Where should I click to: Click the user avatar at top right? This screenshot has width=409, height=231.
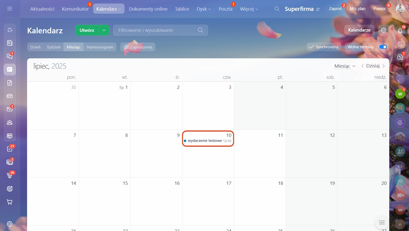(400, 9)
